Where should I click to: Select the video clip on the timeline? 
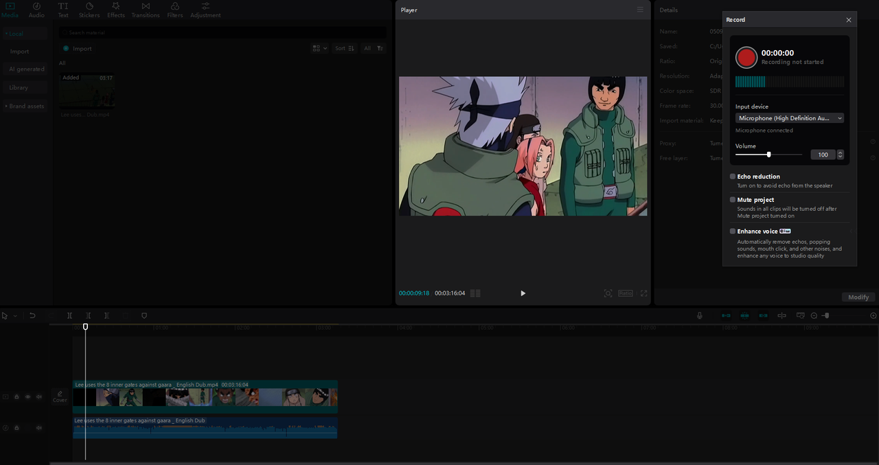[205, 396]
